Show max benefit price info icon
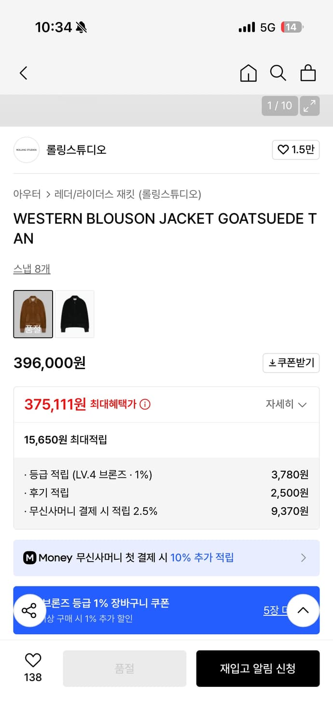This screenshot has width=333, height=725. coord(145,405)
